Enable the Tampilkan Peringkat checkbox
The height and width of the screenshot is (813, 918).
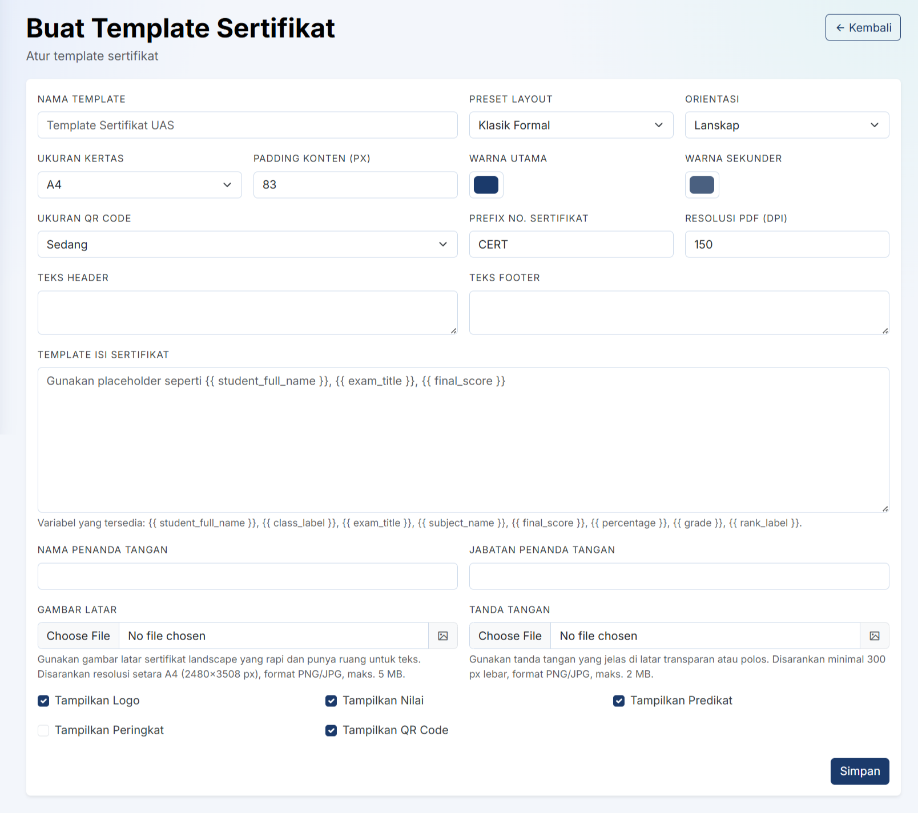click(43, 730)
